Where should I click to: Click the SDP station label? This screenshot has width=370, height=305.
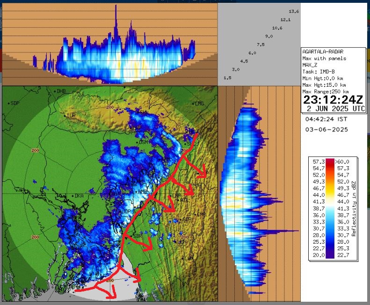[15, 103]
